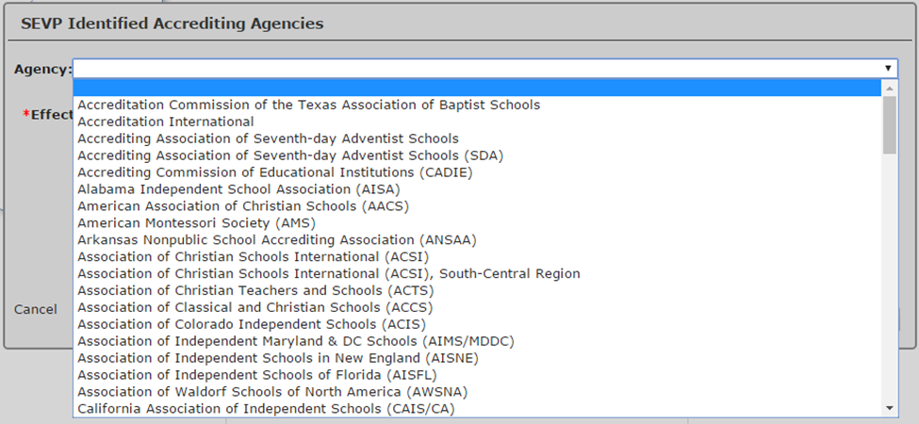Click the list scroll down arrow
Image resolution: width=919 pixels, height=424 pixels.
click(x=890, y=407)
